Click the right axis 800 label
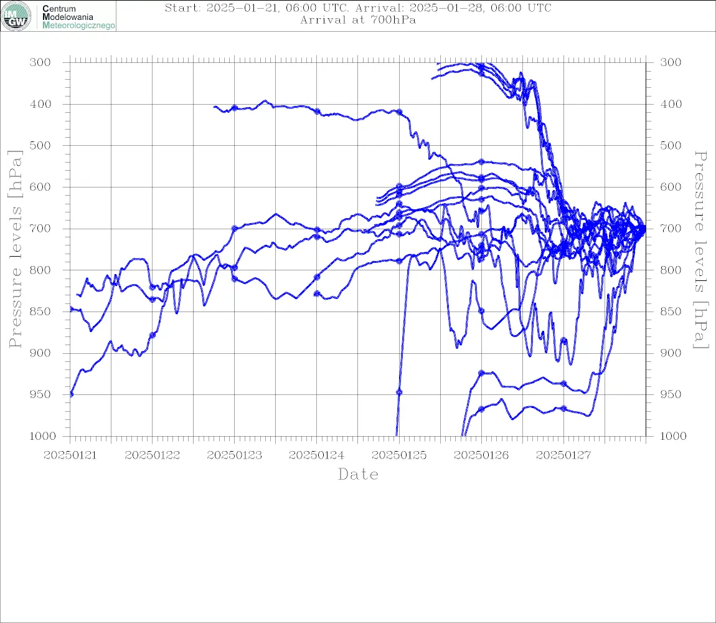Viewport: 716px width, 623px height. [x=671, y=270]
